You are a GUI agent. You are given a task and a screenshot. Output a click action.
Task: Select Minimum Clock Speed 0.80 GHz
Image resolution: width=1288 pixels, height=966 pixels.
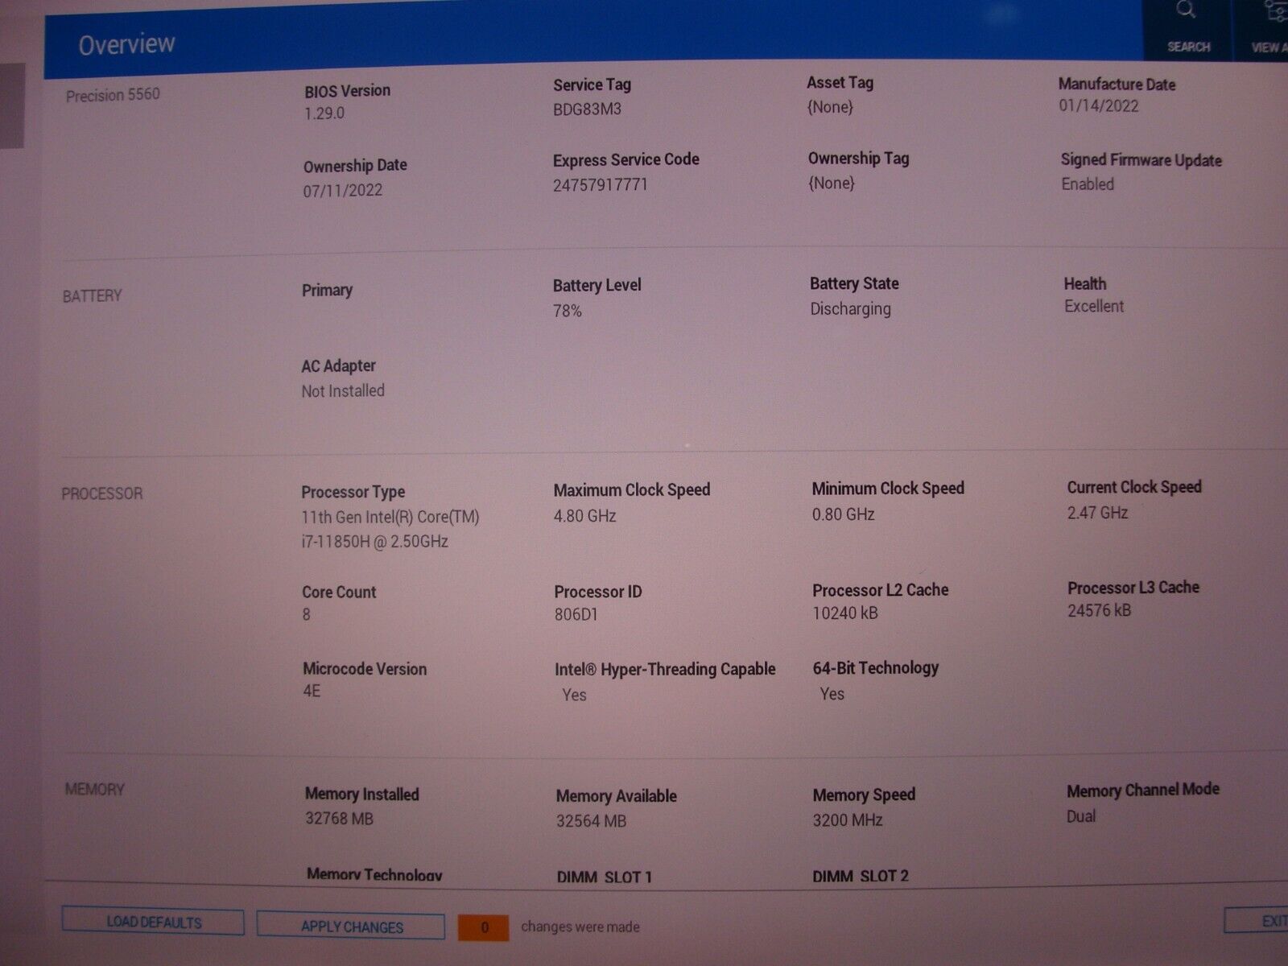click(843, 514)
